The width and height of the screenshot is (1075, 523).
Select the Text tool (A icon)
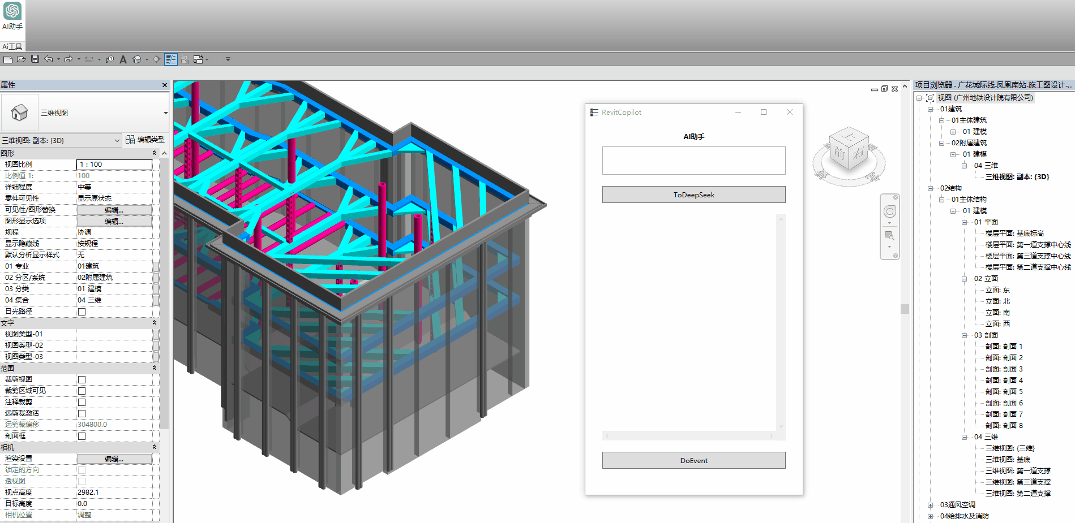[x=123, y=59]
